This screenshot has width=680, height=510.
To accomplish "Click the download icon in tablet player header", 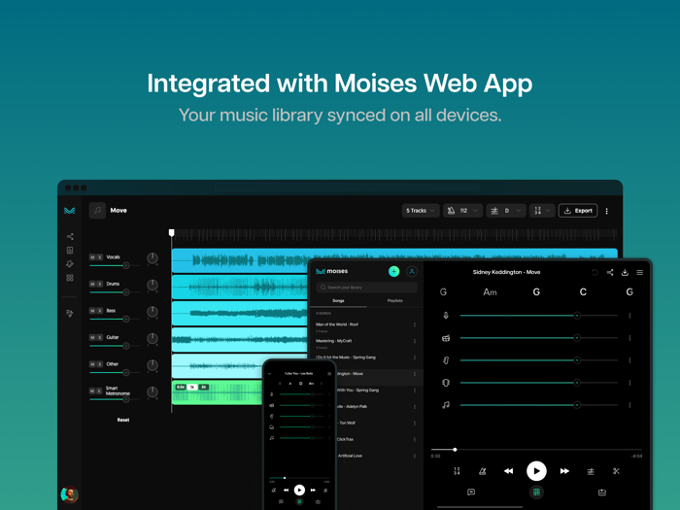I will click(625, 272).
